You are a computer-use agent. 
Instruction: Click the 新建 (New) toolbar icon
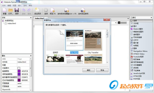[5, 10]
